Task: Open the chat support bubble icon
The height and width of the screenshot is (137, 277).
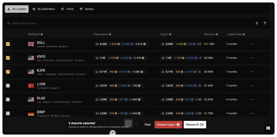Action: (268, 128)
